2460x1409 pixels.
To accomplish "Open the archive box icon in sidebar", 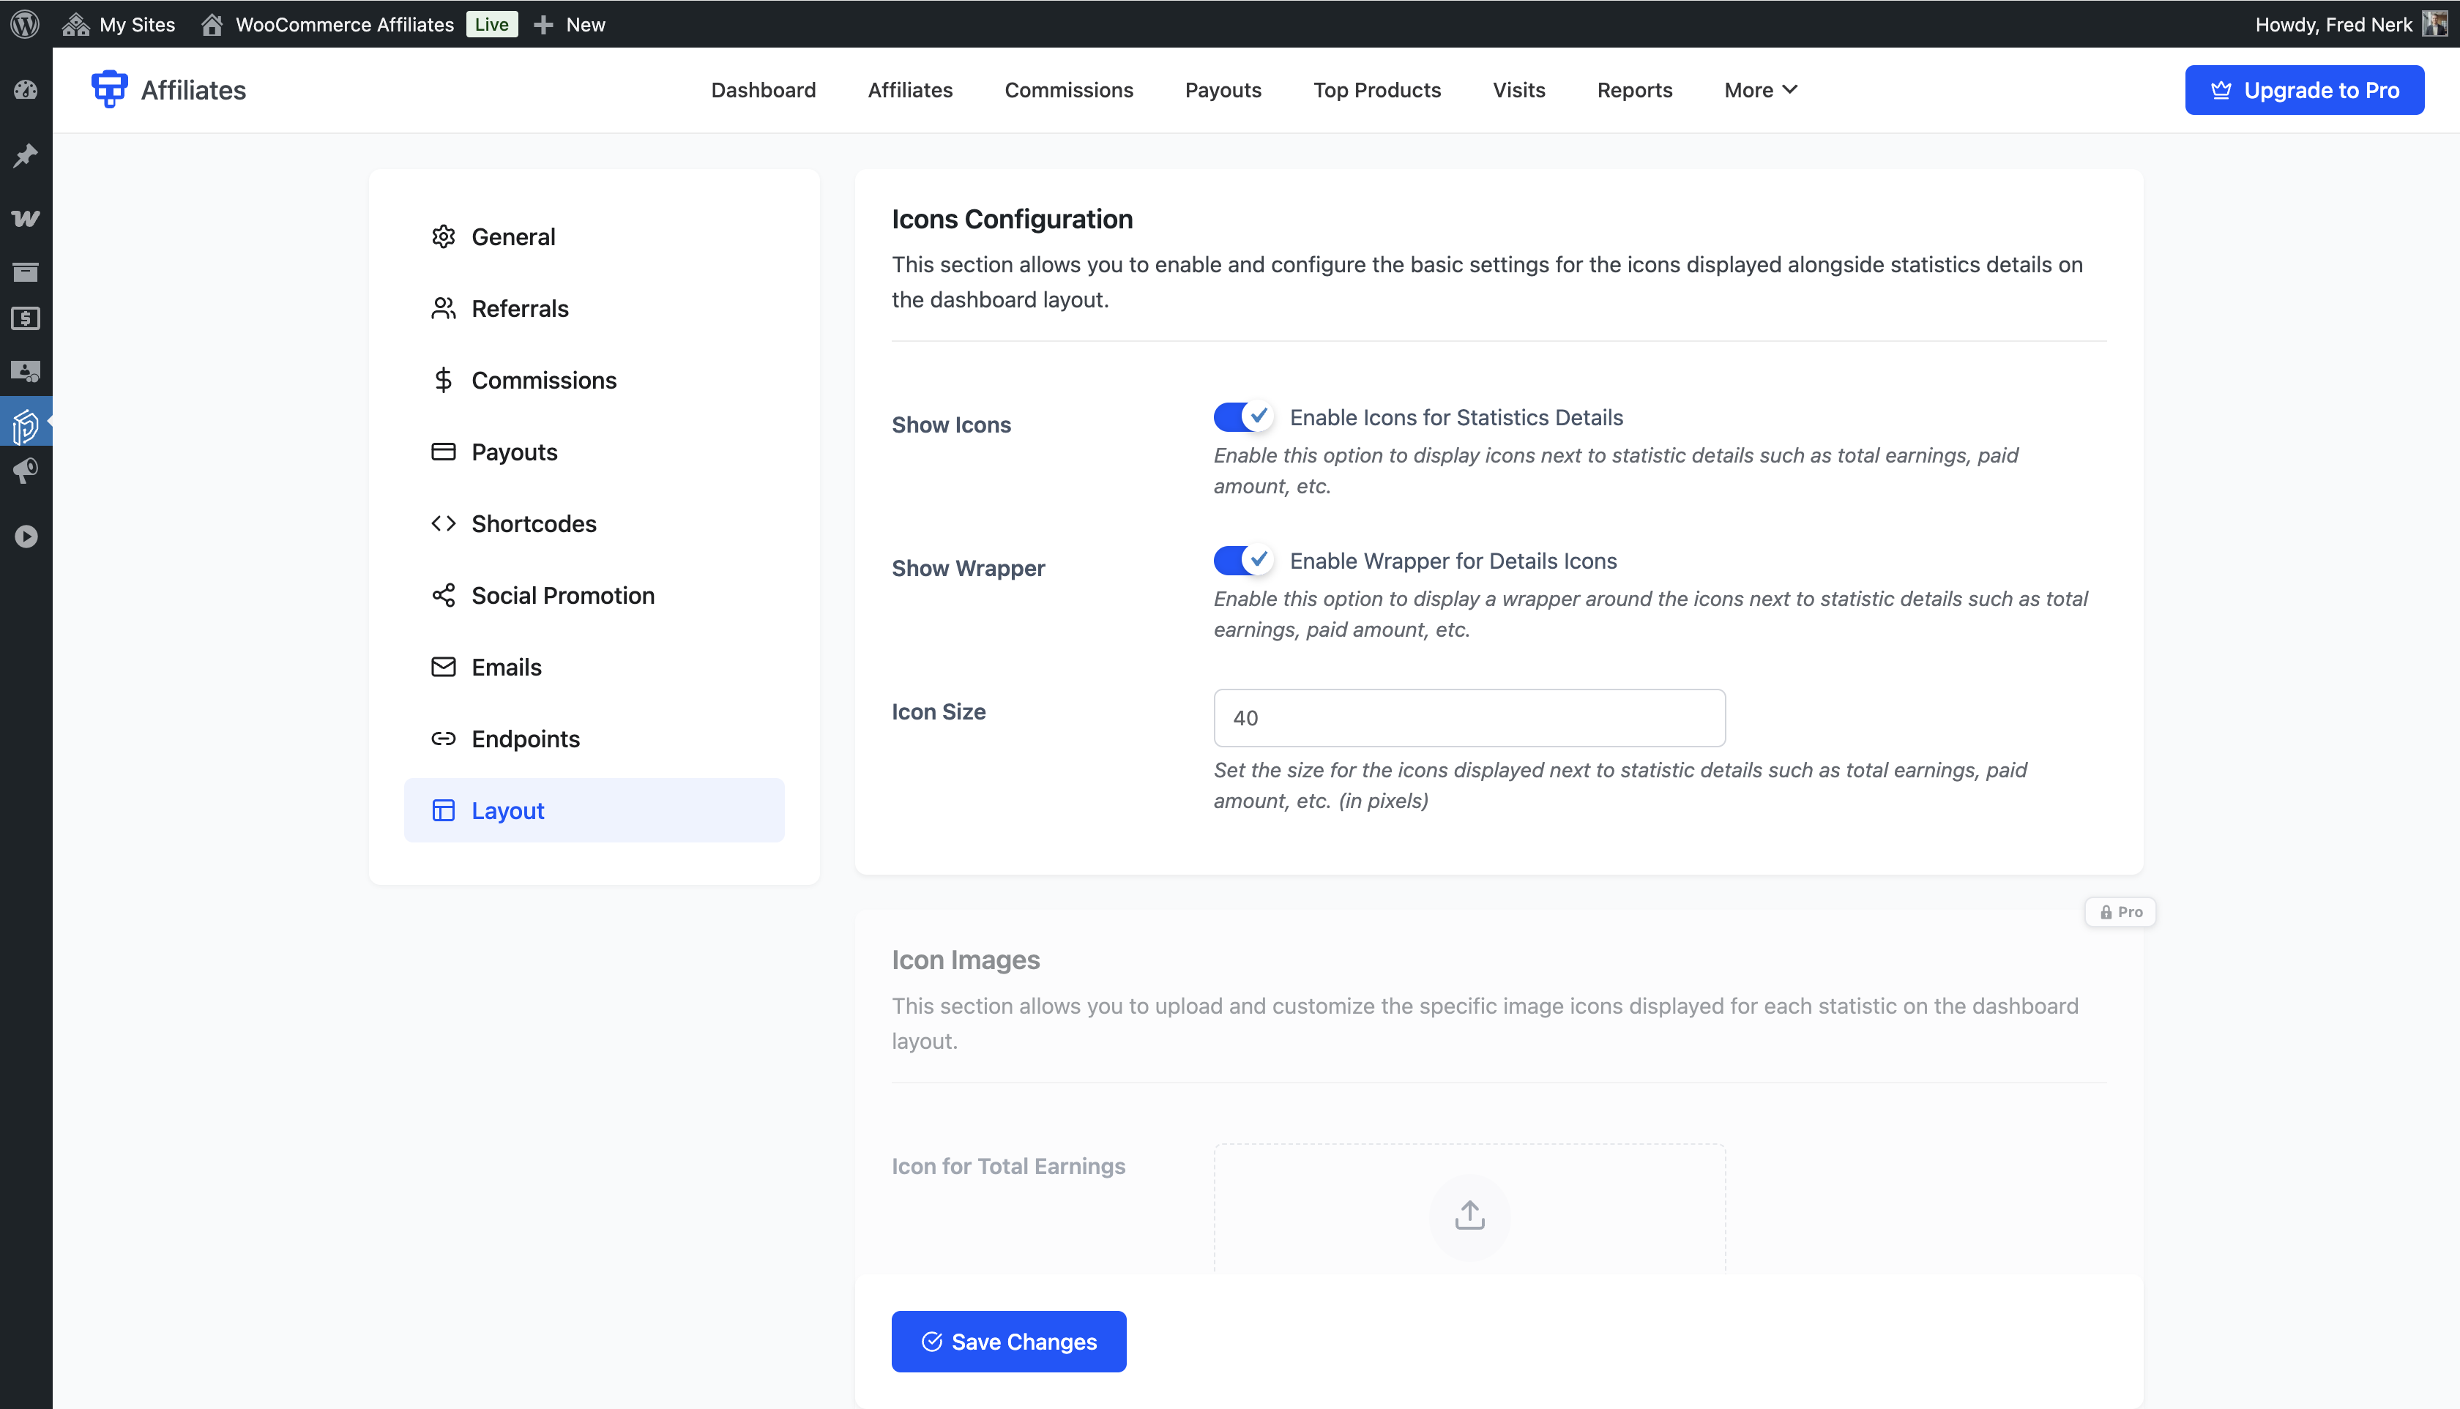I will click(26, 272).
